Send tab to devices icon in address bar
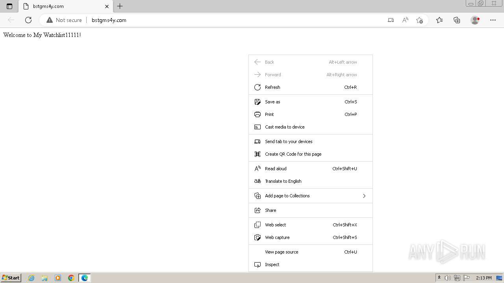The width and height of the screenshot is (504, 283). [391, 20]
